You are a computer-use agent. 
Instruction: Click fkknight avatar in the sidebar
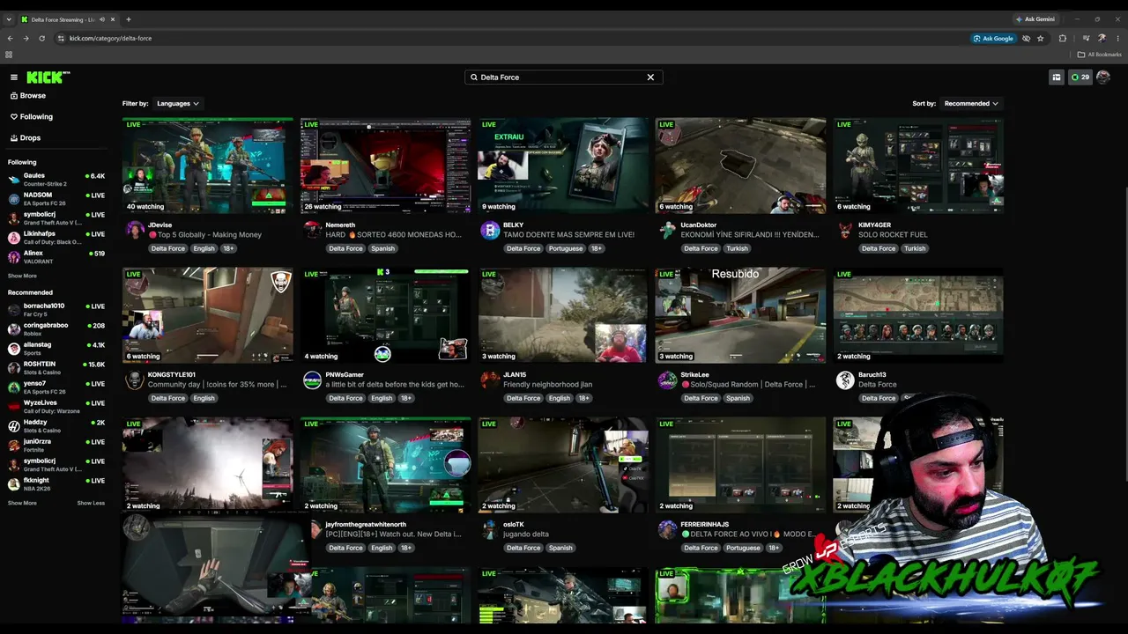pos(14,484)
